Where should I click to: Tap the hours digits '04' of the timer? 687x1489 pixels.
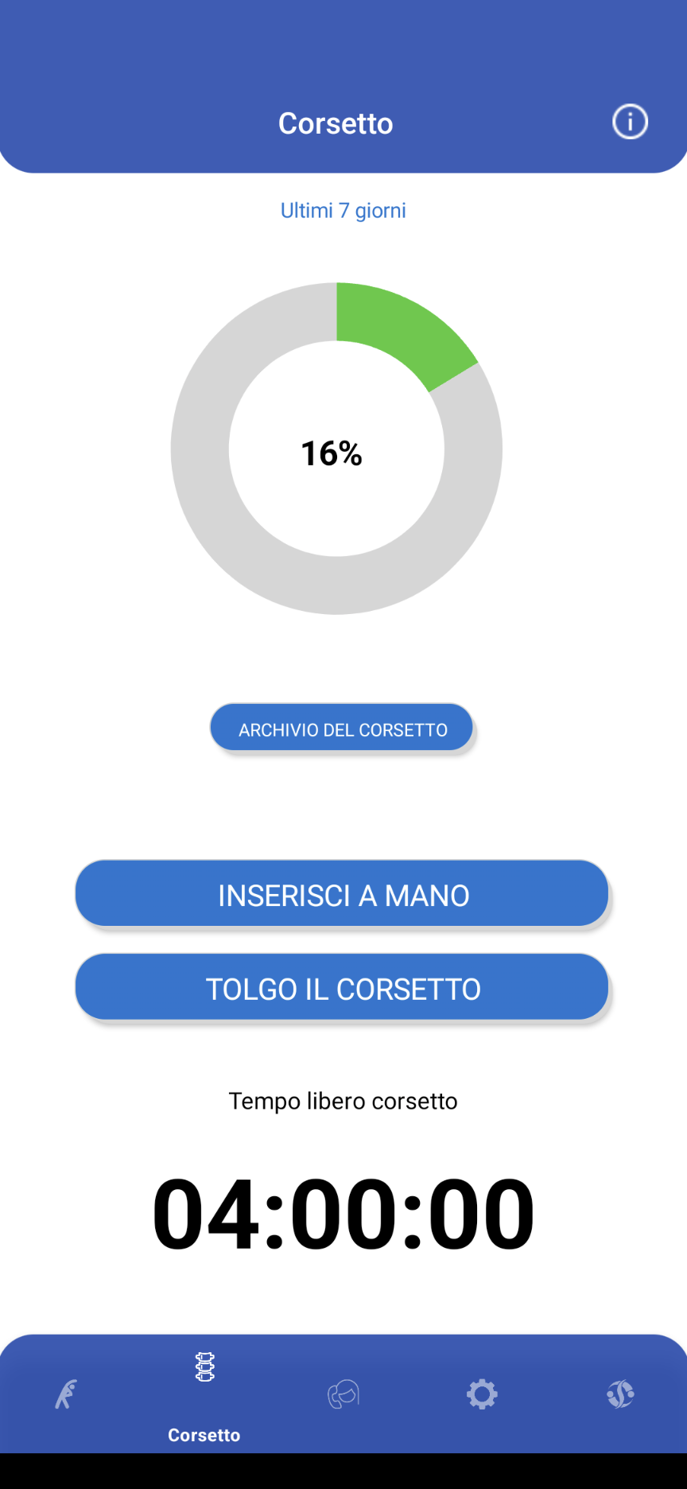207,1215
